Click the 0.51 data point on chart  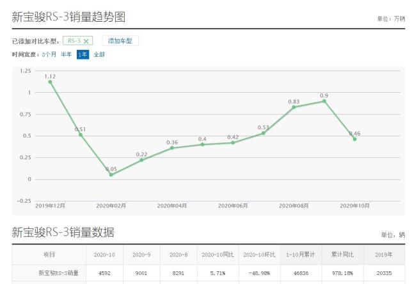(x=81, y=135)
